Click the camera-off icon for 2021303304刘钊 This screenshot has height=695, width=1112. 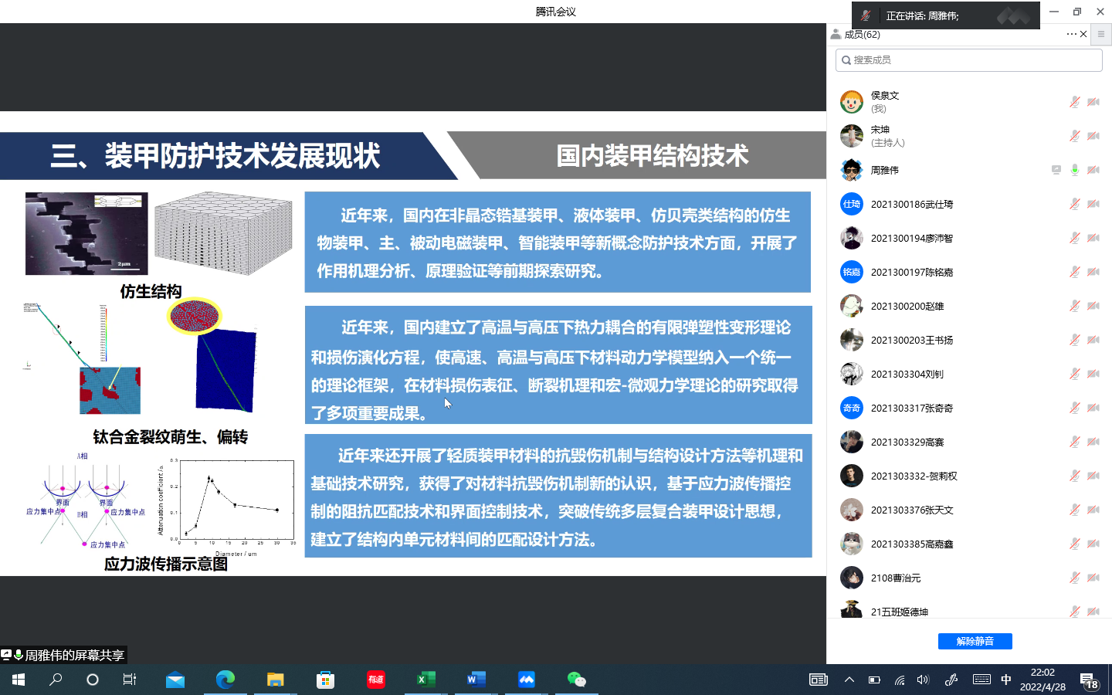coord(1093,374)
